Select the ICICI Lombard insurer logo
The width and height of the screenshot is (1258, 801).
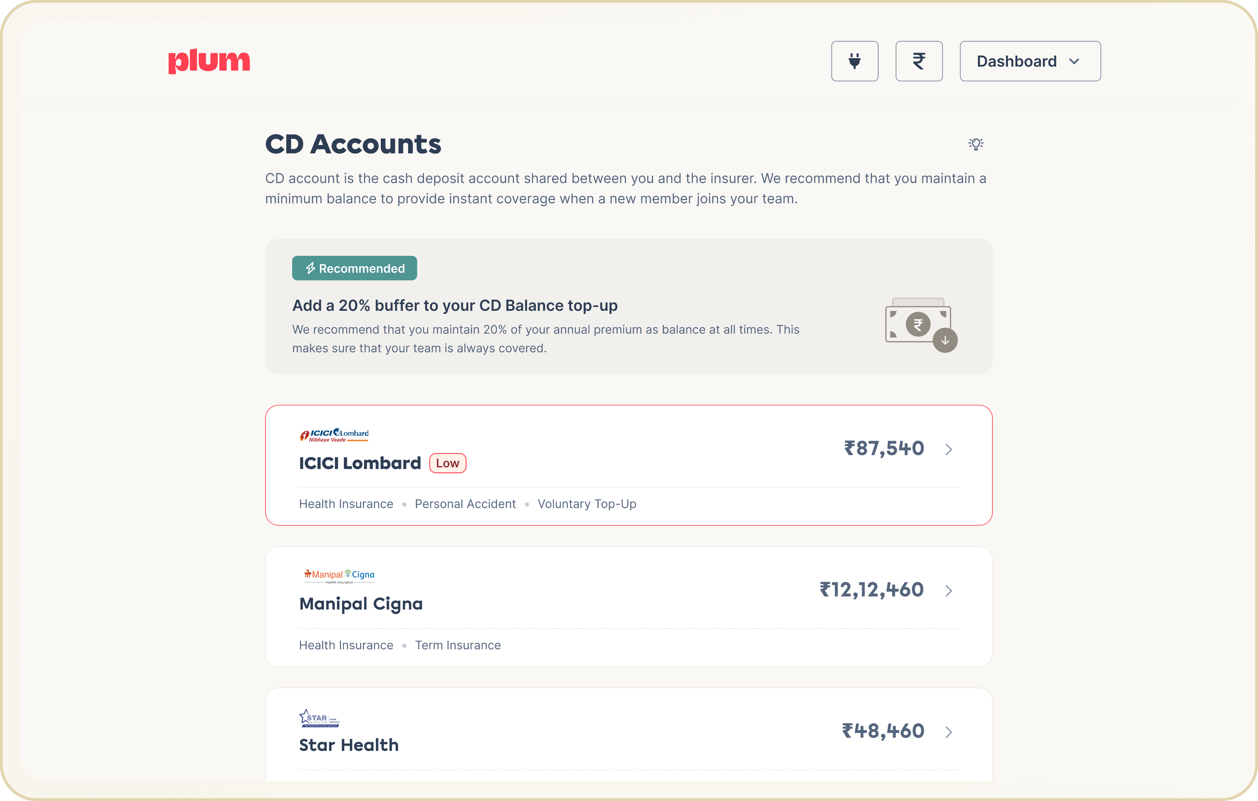click(x=334, y=435)
